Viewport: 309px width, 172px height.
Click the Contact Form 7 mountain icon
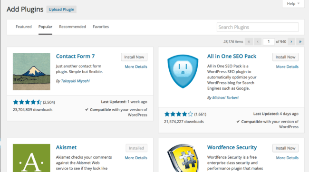pos(31,72)
